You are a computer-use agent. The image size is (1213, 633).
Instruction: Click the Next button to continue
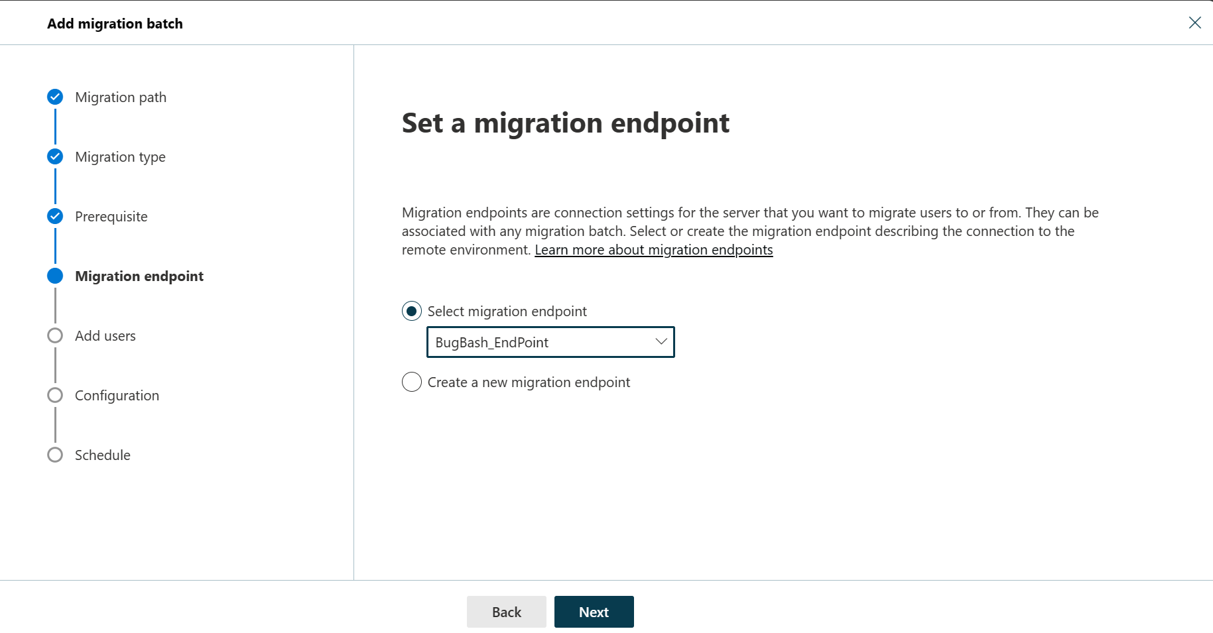(x=594, y=611)
